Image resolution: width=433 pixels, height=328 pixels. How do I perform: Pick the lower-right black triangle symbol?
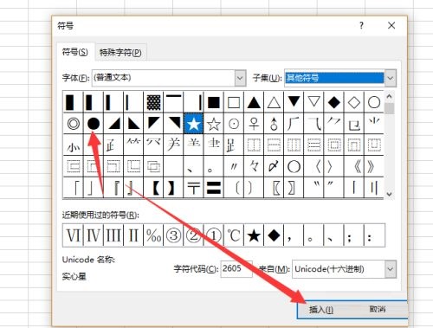(x=113, y=124)
